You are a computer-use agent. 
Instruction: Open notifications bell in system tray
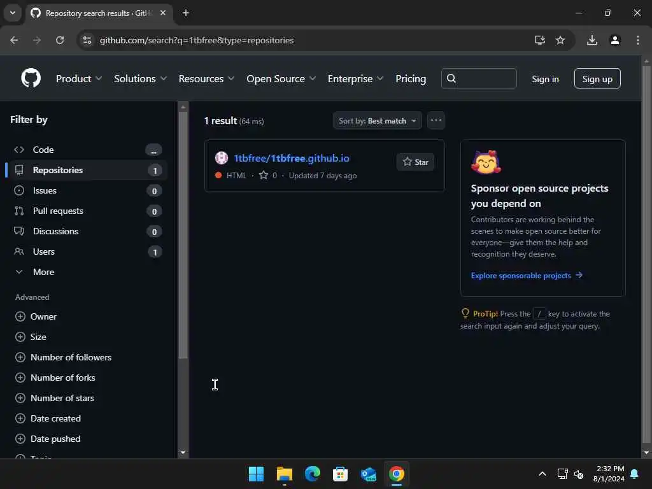(x=634, y=474)
